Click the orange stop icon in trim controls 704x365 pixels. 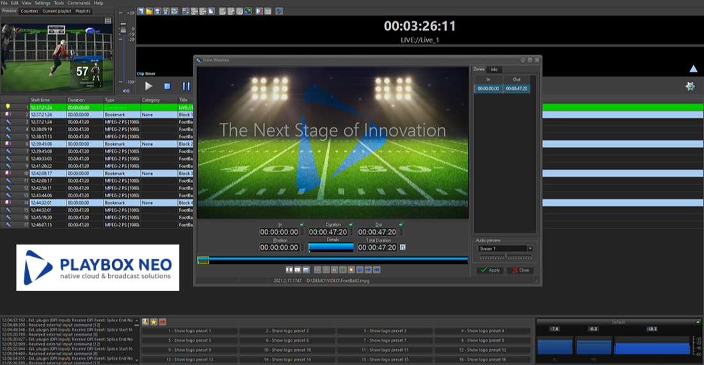click(351, 270)
